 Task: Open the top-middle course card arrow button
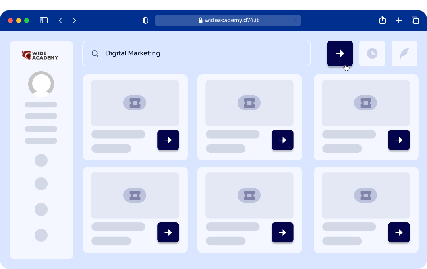(282, 140)
